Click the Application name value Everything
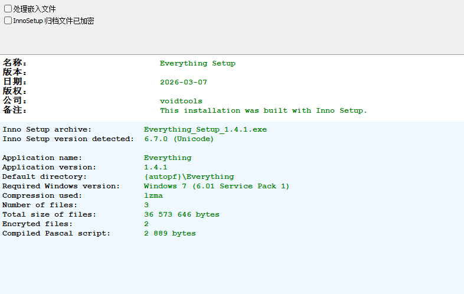 (168, 158)
